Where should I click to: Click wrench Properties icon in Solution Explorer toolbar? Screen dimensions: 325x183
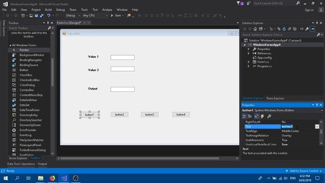[x=307, y=29]
